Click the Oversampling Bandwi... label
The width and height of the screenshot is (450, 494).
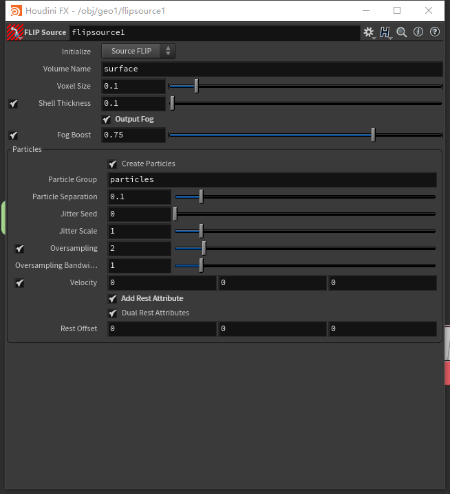56,265
